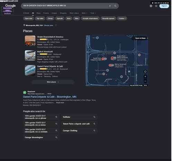The width and height of the screenshot is (173, 161).
Task: Open the Mall of America place listing
Action: [x=45, y=52]
